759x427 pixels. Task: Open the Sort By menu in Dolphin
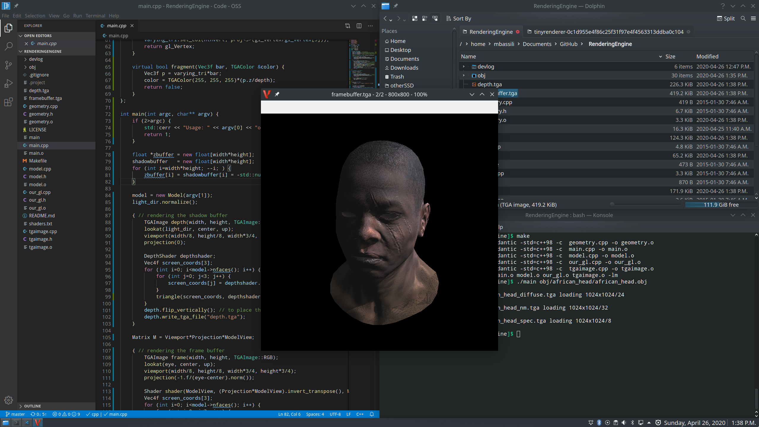[x=459, y=18]
